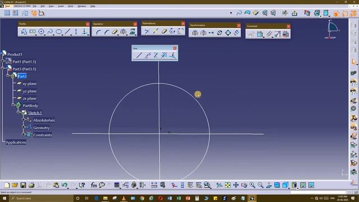Select the Trim tool in Relimitations toolbar

click(x=147, y=31)
